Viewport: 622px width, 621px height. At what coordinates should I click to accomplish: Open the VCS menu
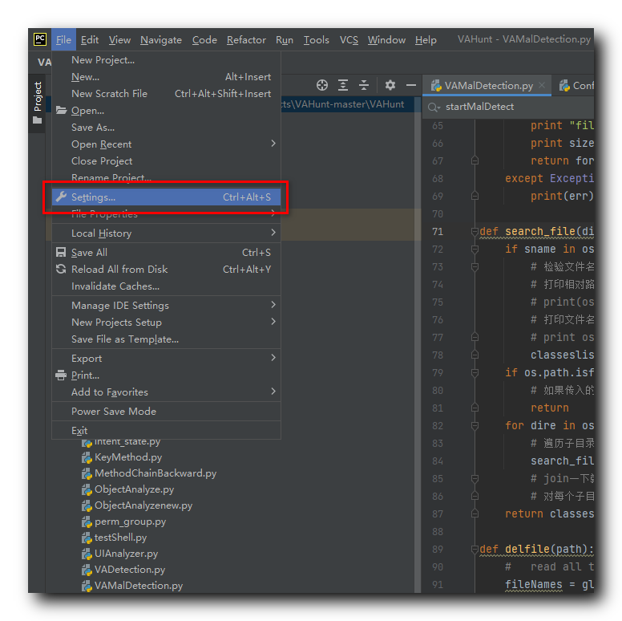349,39
